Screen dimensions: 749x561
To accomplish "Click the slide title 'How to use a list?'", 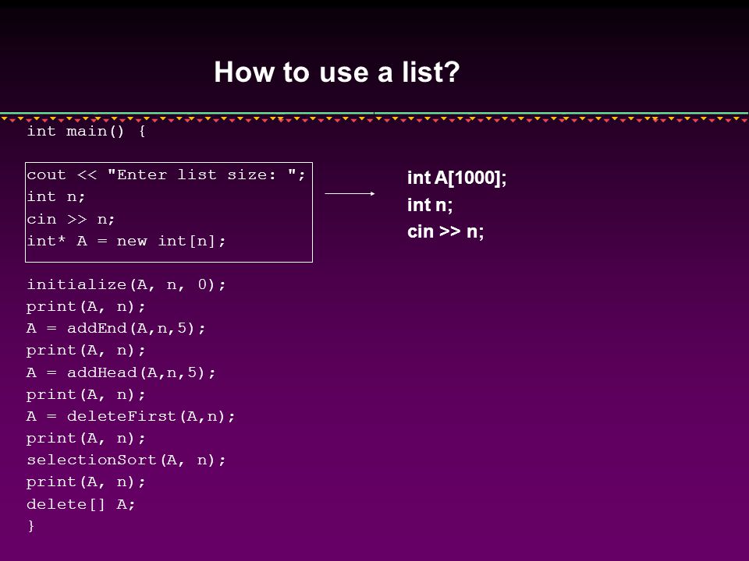I will 337,72.
